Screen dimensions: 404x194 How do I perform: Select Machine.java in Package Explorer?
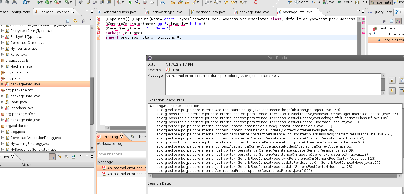(x=21, y=66)
